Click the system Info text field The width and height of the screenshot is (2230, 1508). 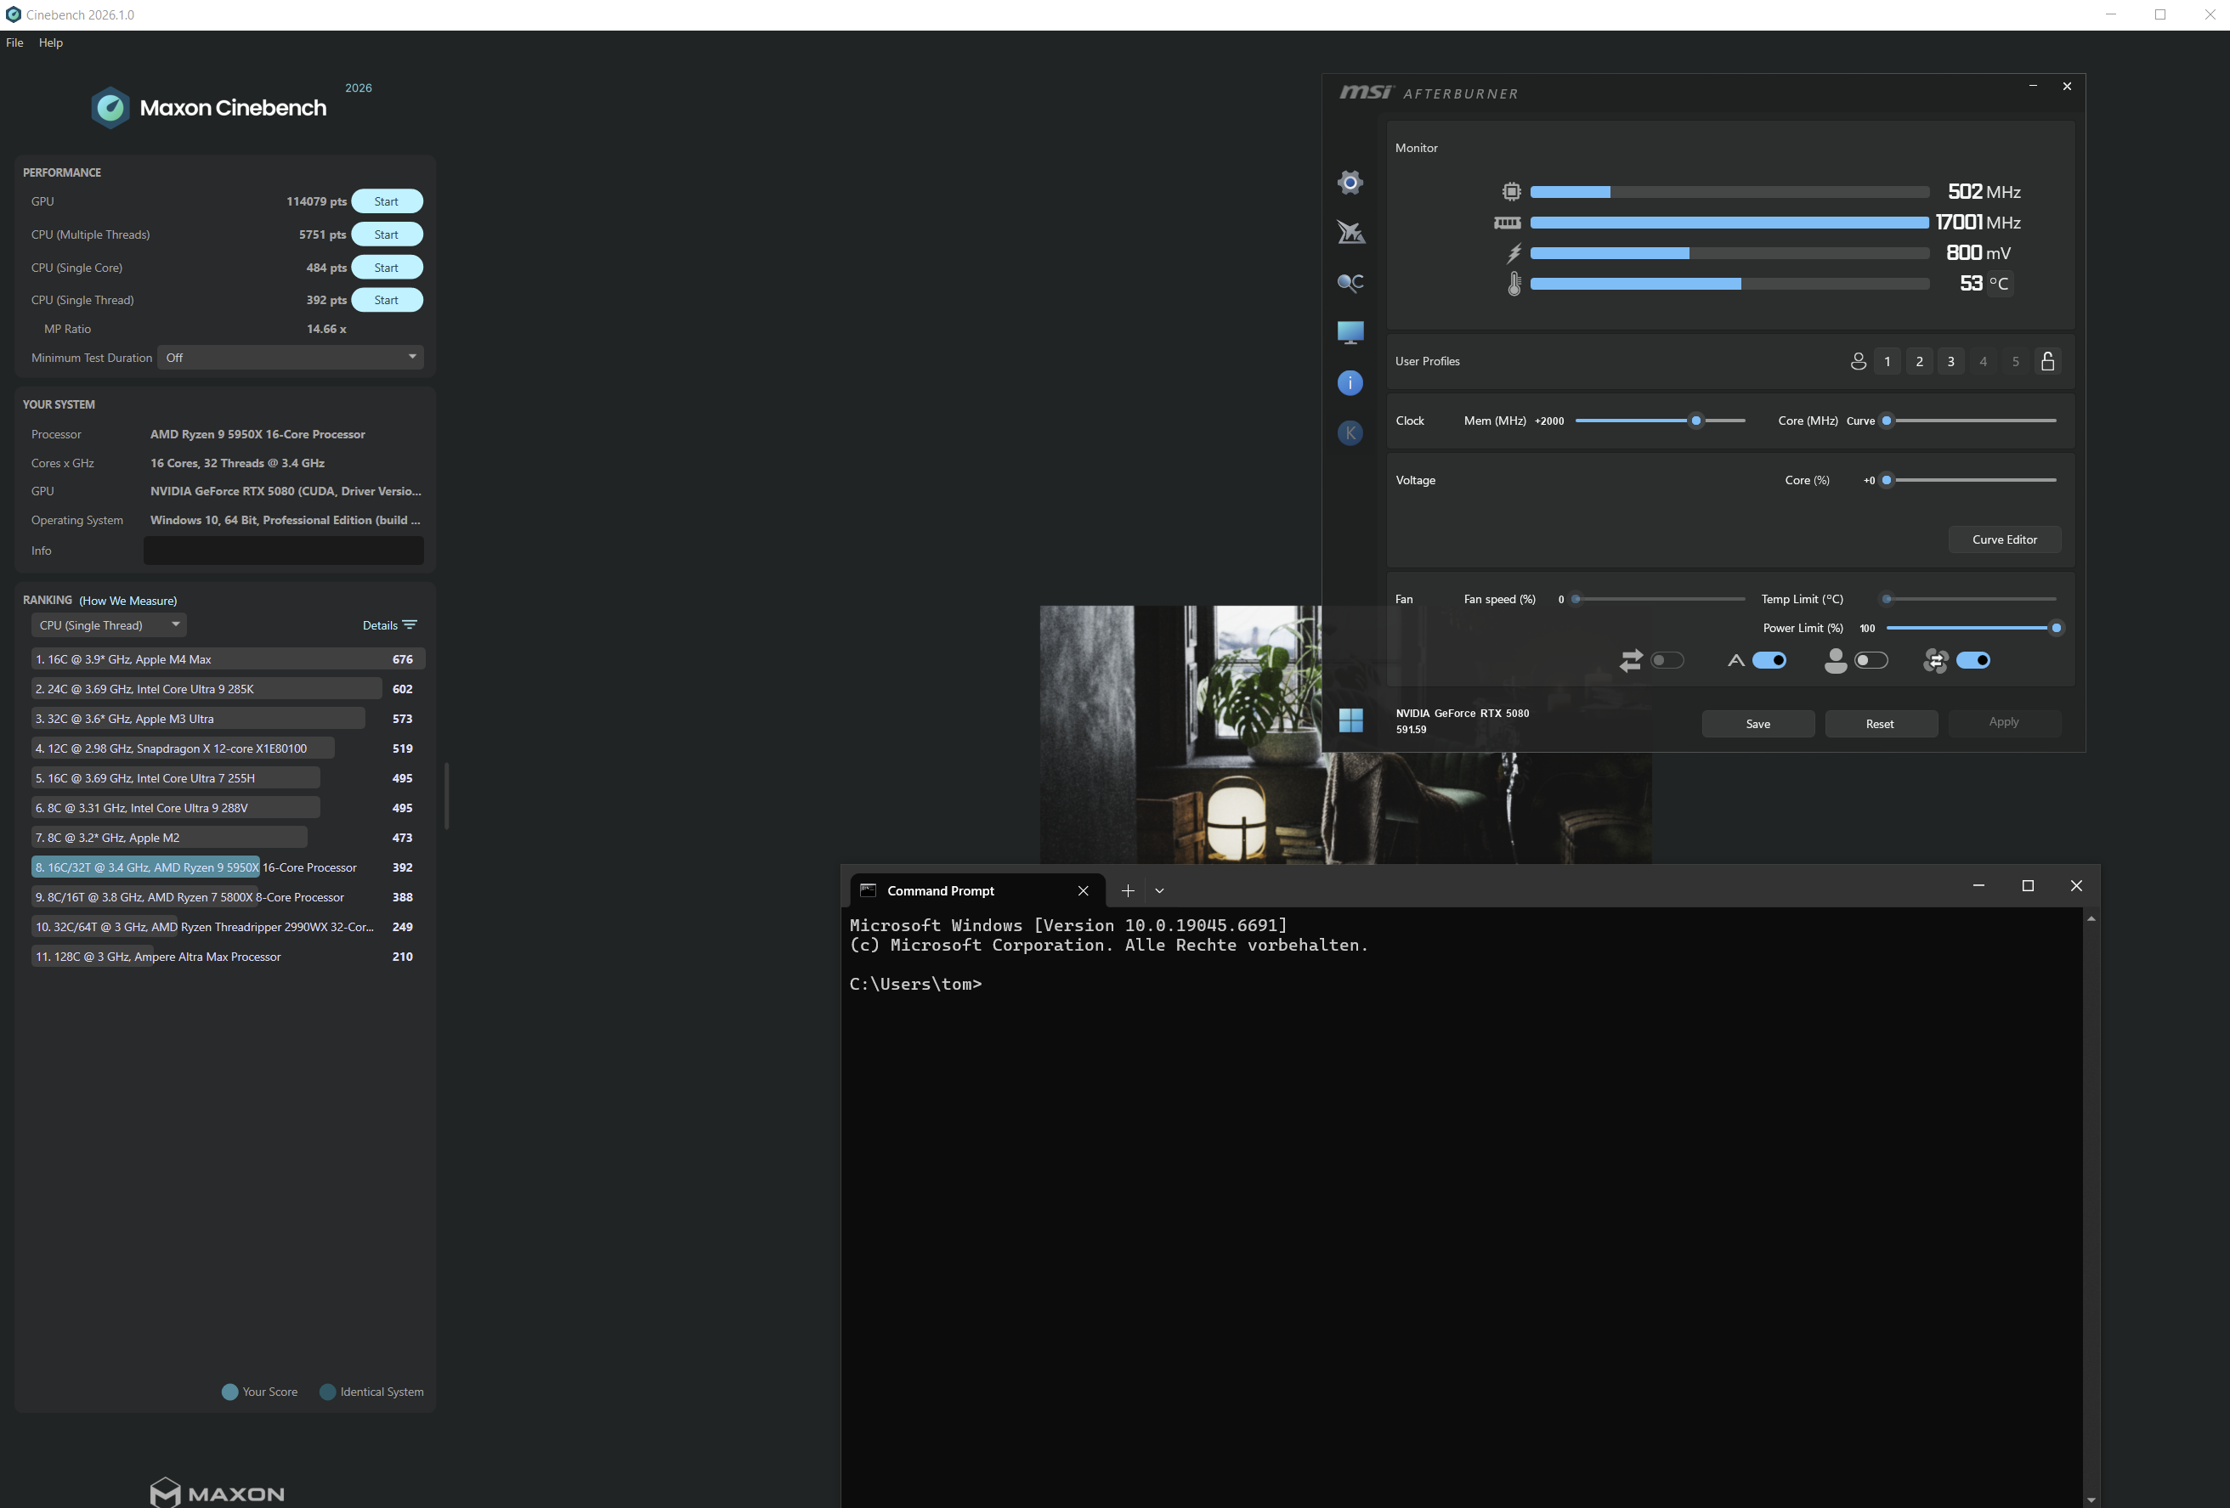[x=283, y=551]
